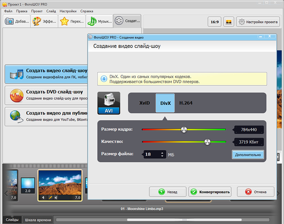Click the 16:9 aspect ratio button
Screen dimensions: 284x224
pos(214,22)
